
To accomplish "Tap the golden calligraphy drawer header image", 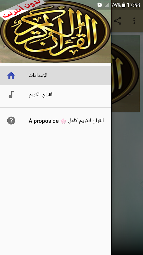I will 55,31.
